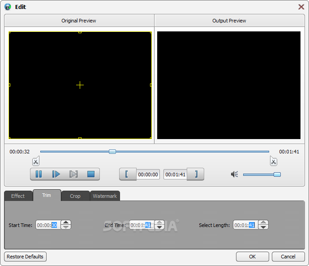Click Restore Defaults button
The image size is (309, 266).
tap(25, 257)
